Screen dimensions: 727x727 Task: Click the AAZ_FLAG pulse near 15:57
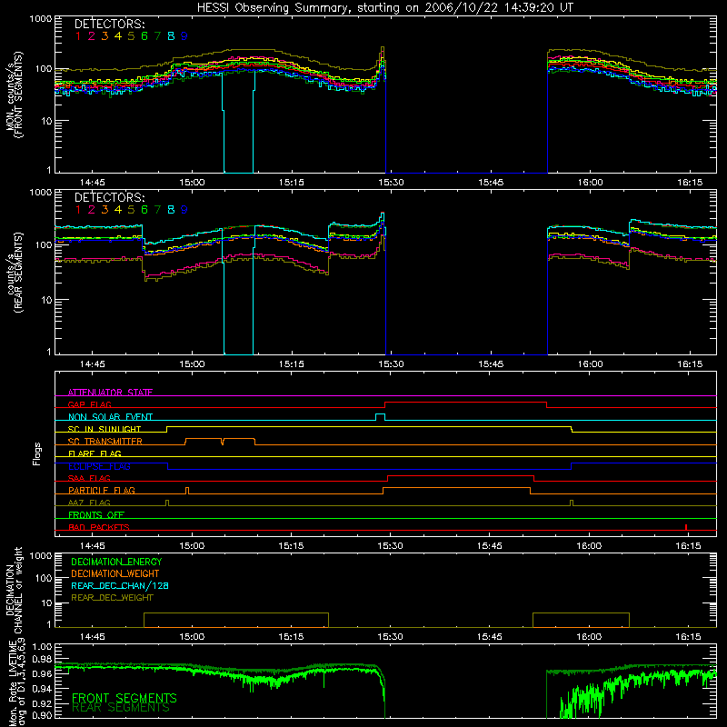click(x=572, y=503)
